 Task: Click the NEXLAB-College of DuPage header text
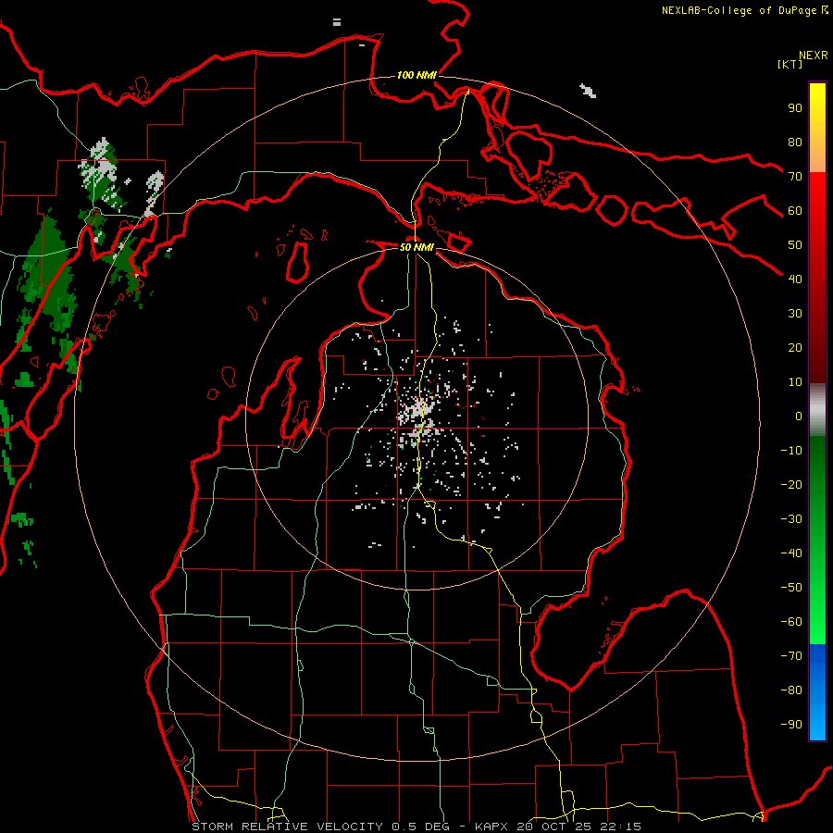point(740,10)
